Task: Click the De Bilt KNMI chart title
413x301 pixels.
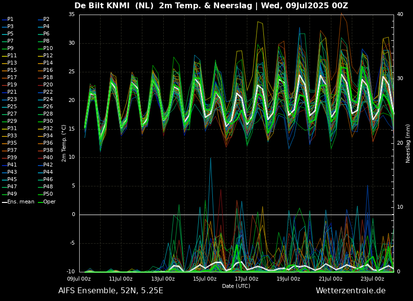Action: pyautogui.click(x=211, y=6)
